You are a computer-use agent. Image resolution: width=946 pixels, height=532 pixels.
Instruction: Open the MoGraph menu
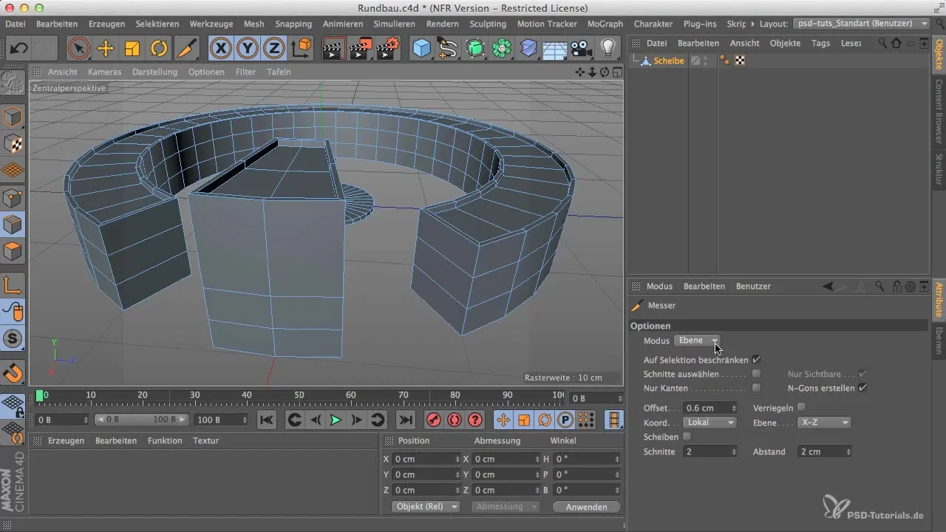click(605, 24)
